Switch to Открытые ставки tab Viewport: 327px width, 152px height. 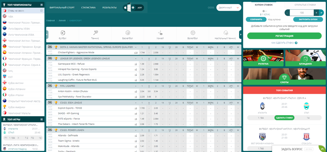[x=305, y=4]
